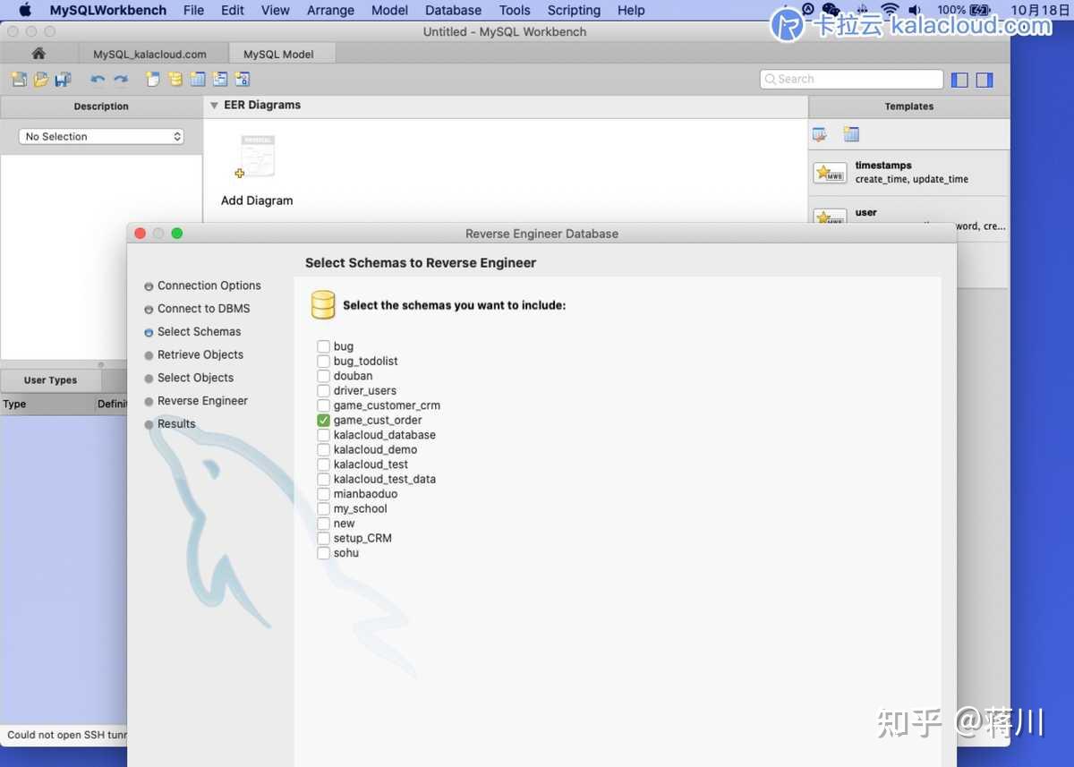This screenshot has height=767, width=1074.
Task: Check the bug schema checkbox
Action: [323, 346]
